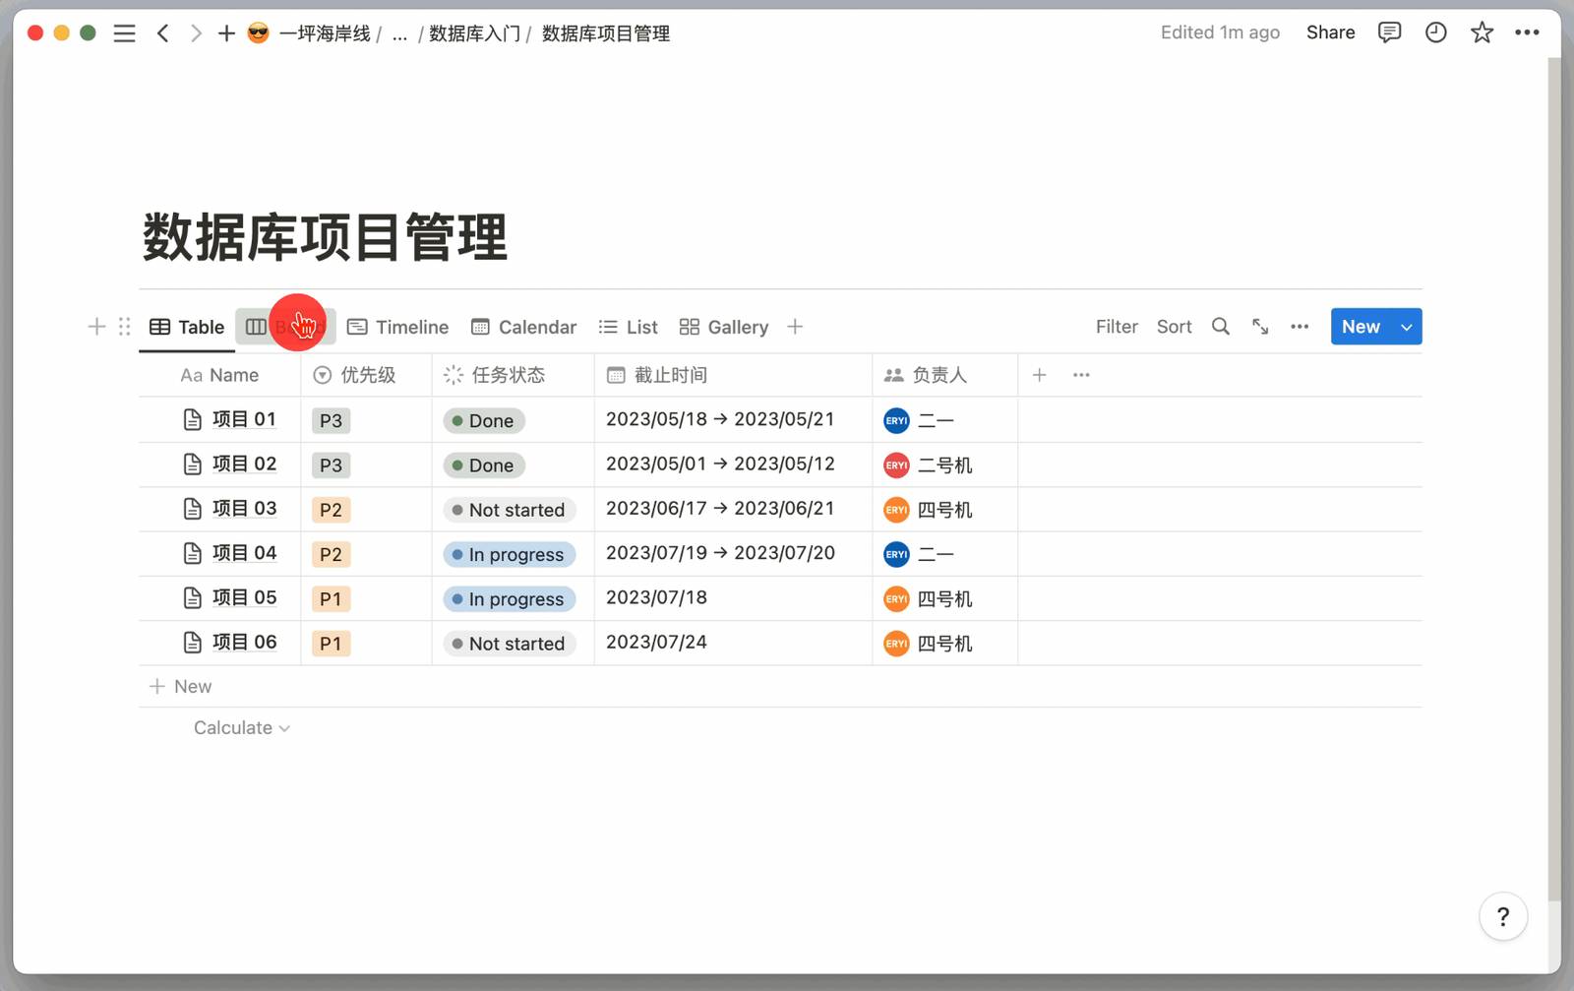Open the 任务状态 column header menu

[x=513, y=375]
